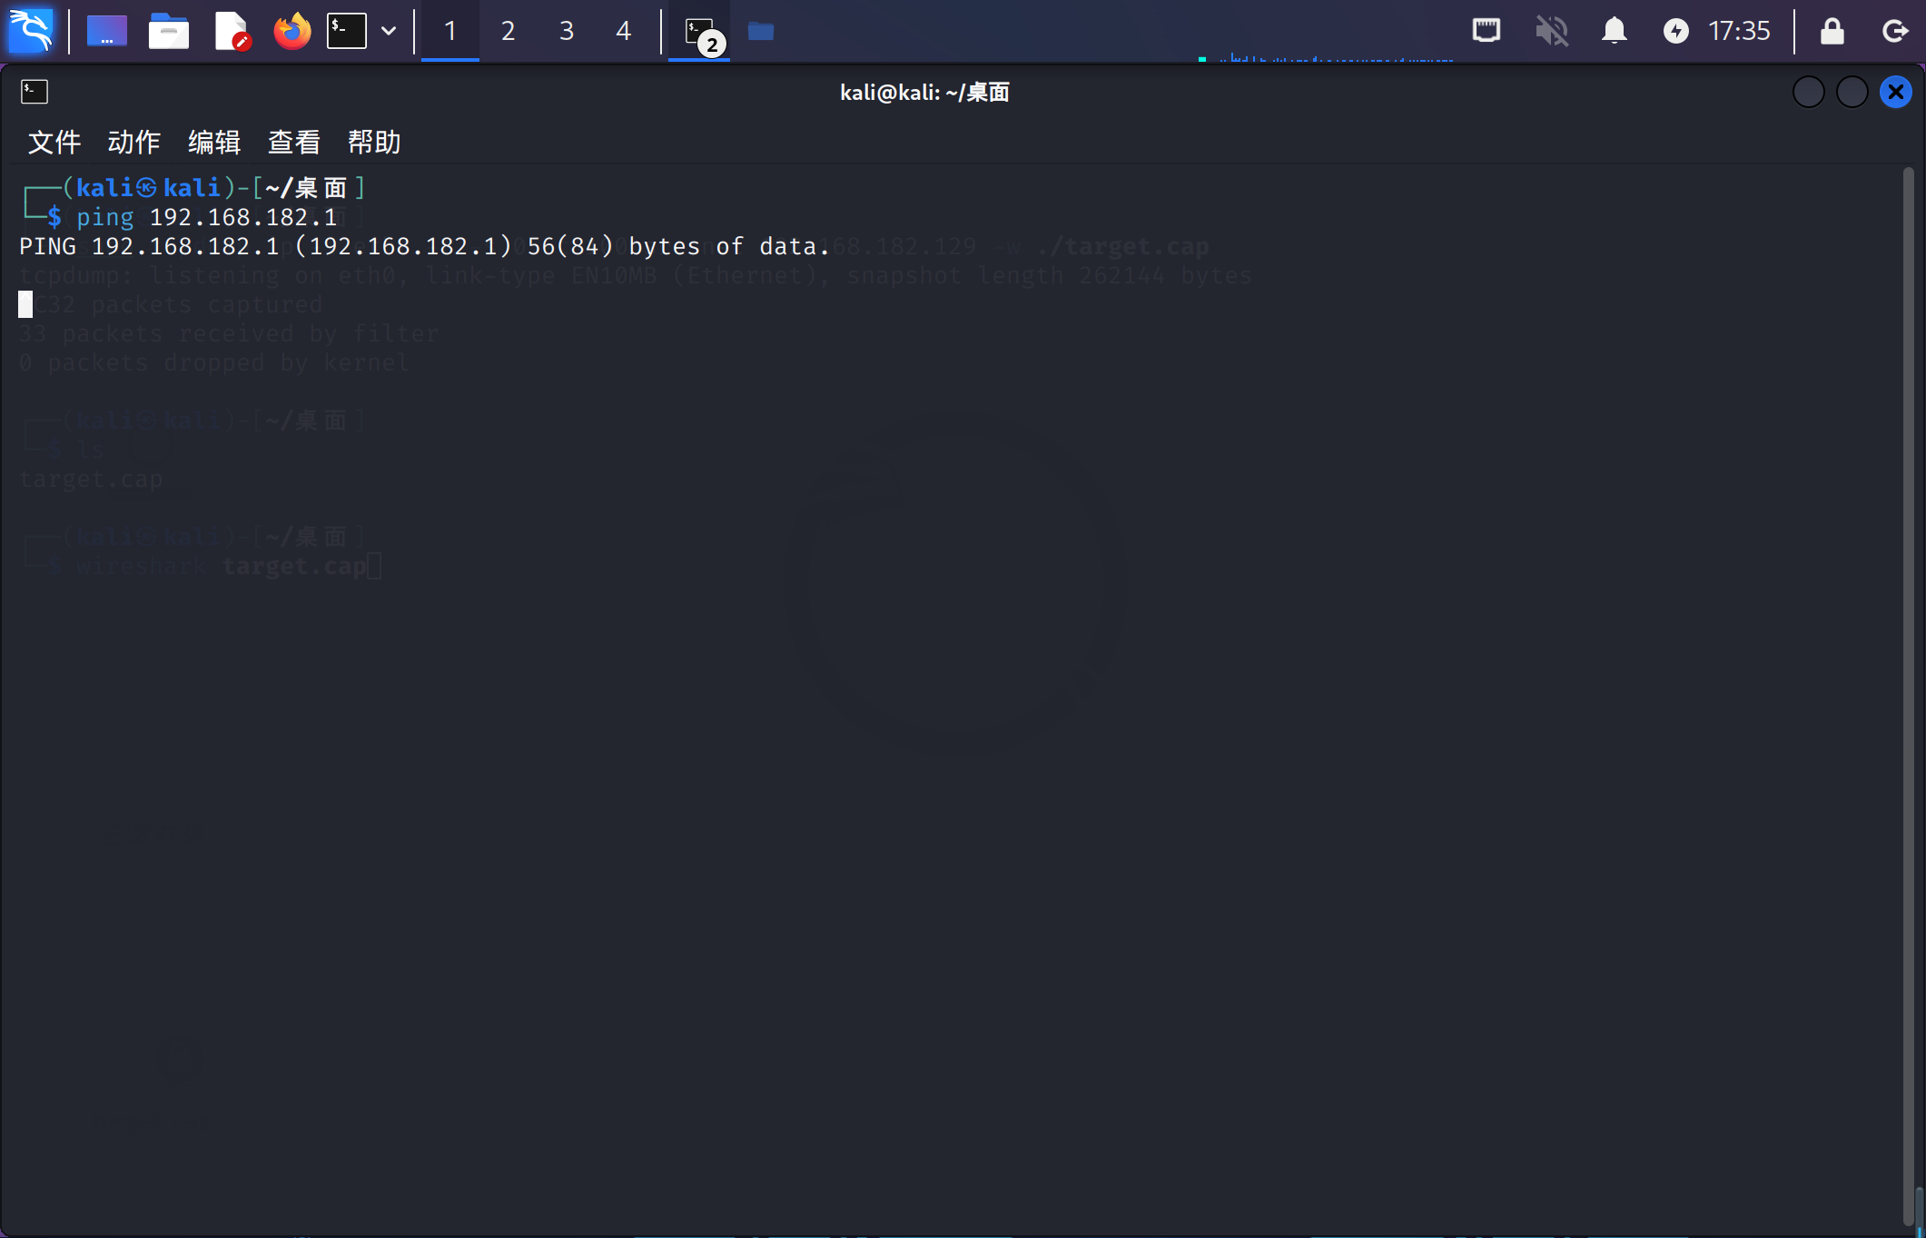This screenshot has height=1238, width=1926.
Task: Lock the screen with padlock icon
Action: [1832, 31]
